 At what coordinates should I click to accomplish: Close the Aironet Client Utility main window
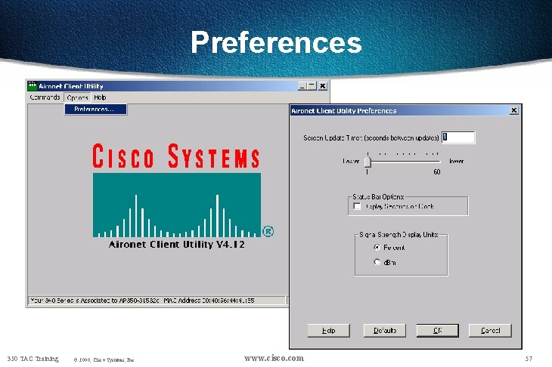click(x=322, y=86)
